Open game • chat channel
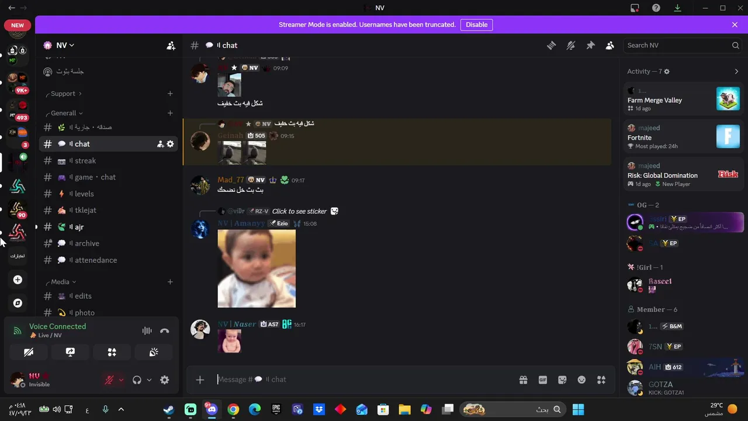This screenshot has height=421, width=748. pyautogui.click(x=108, y=177)
